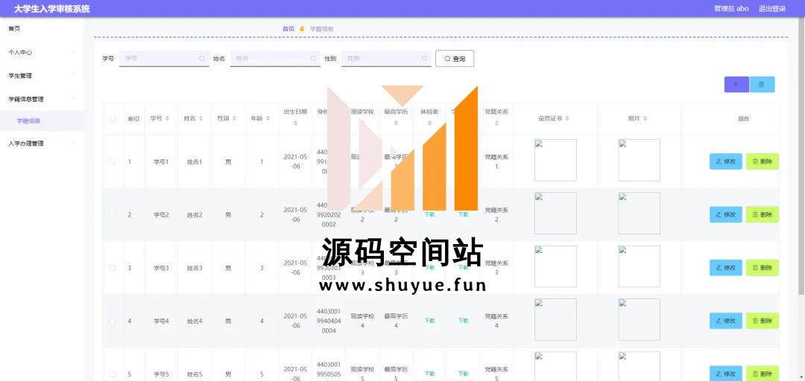Click 修改 button for row 姓名1
This screenshot has height=381, width=805.
[x=725, y=161]
